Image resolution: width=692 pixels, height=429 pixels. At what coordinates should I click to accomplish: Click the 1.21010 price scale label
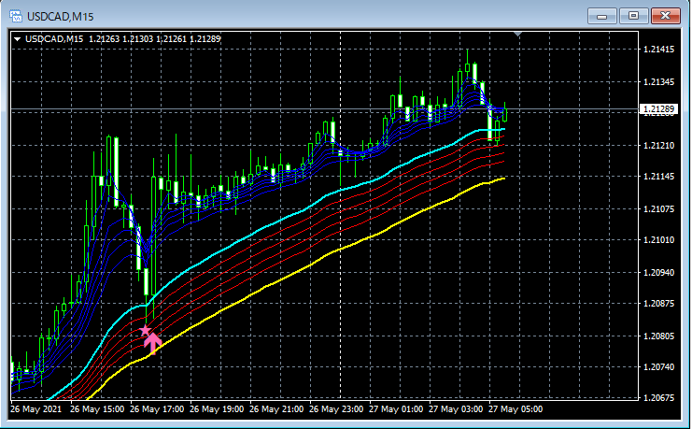(659, 240)
